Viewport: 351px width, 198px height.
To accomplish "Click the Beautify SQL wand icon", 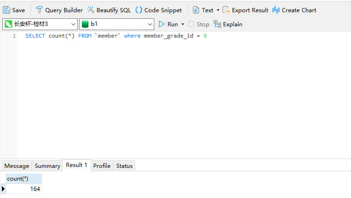I will pos(91,10).
